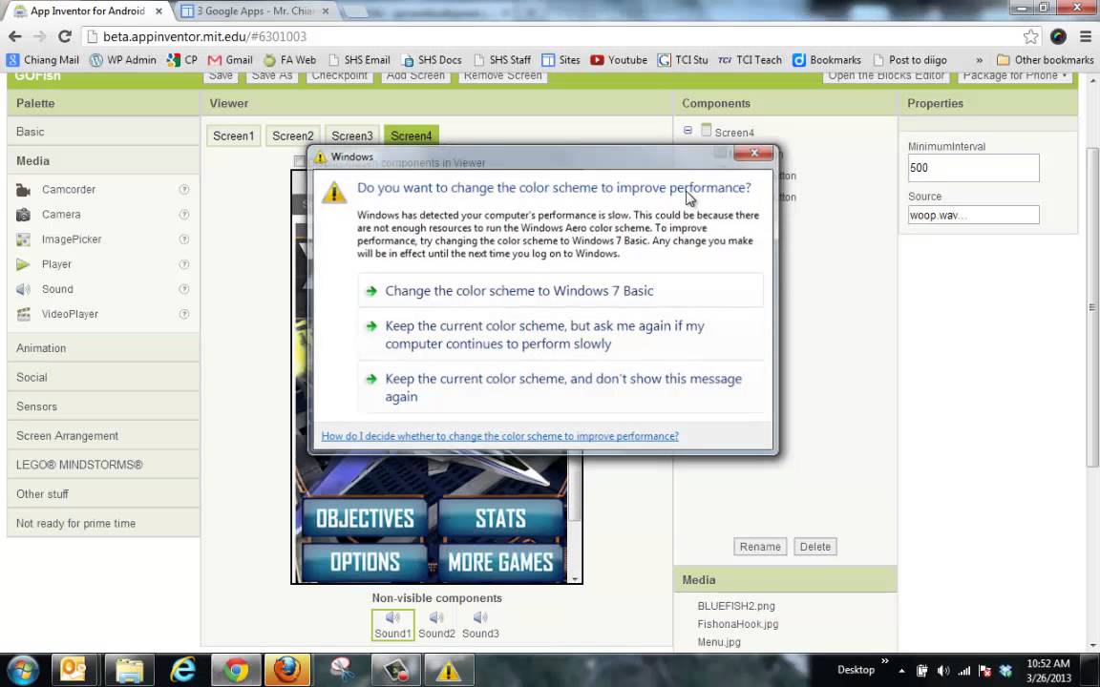Viewport: 1100px width, 687px height.
Task: Open Chrome menu hamburger icon
Action: (1086, 36)
